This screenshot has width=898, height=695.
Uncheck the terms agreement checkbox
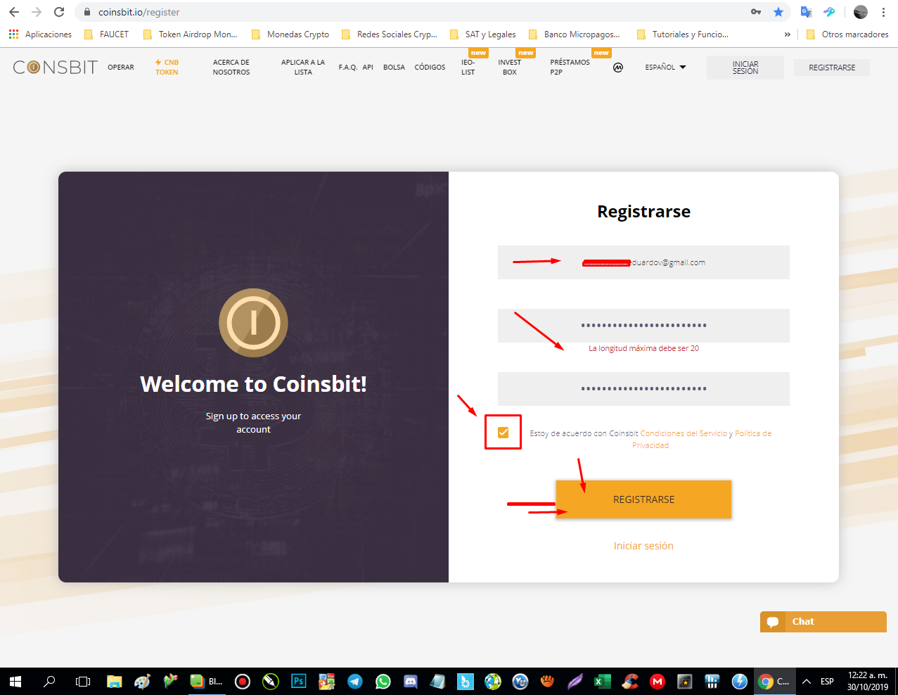(503, 433)
